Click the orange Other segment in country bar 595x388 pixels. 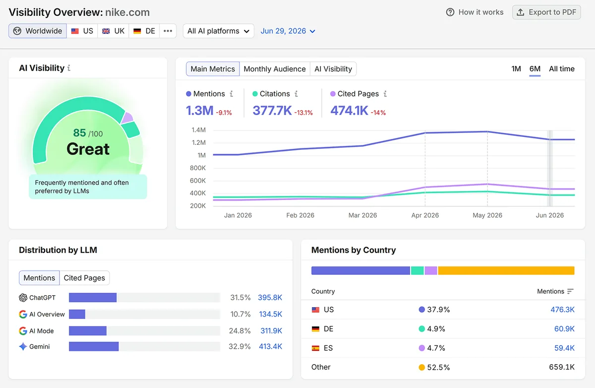(x=506, y=270)
